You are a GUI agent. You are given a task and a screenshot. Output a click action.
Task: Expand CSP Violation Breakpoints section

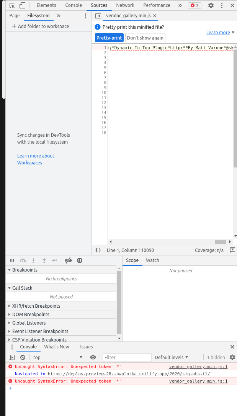(x=61, y=339)
